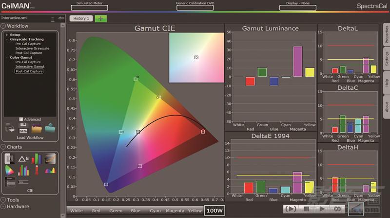390x218 pixels.
Task: Select the Magenta pattern button
Action: tap(175, 211)
